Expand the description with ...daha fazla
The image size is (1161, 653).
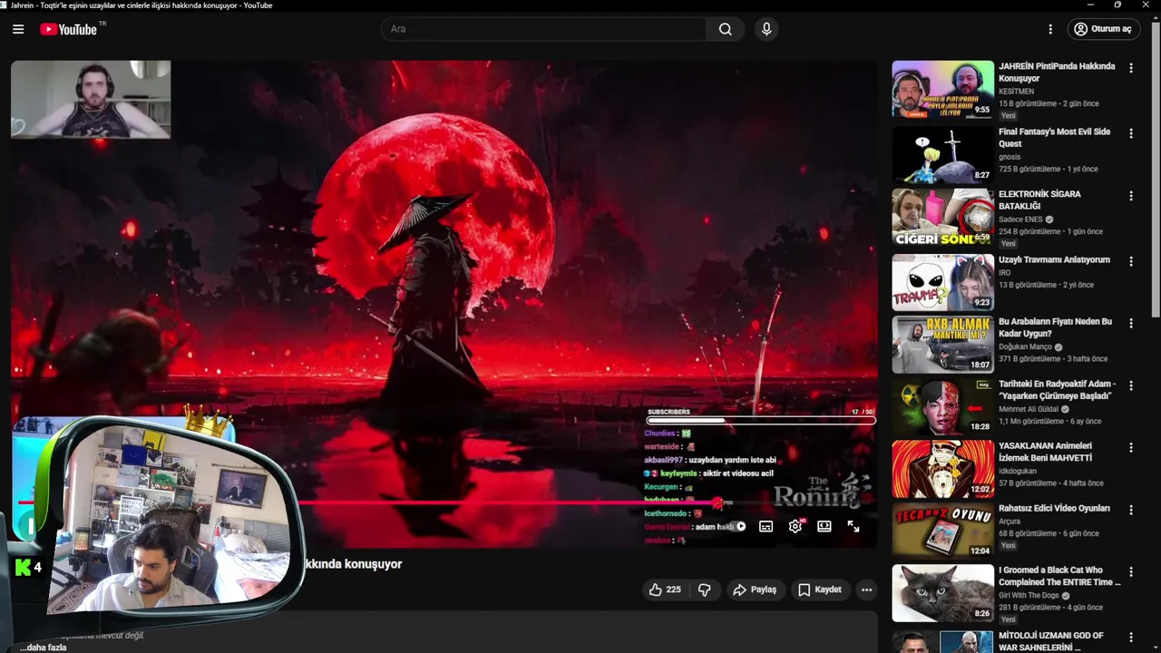pos(44,648)
